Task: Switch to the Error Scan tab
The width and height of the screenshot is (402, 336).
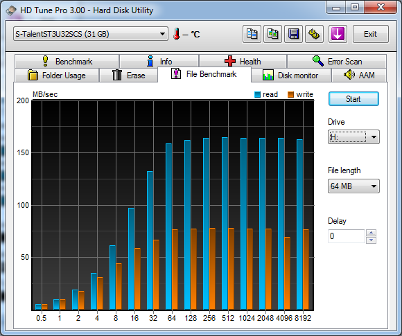Action: point(337,61)
